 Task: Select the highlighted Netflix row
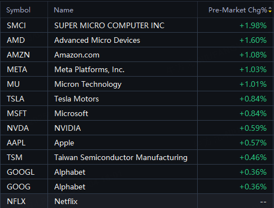pyautogui.click(x=137, y=201)
